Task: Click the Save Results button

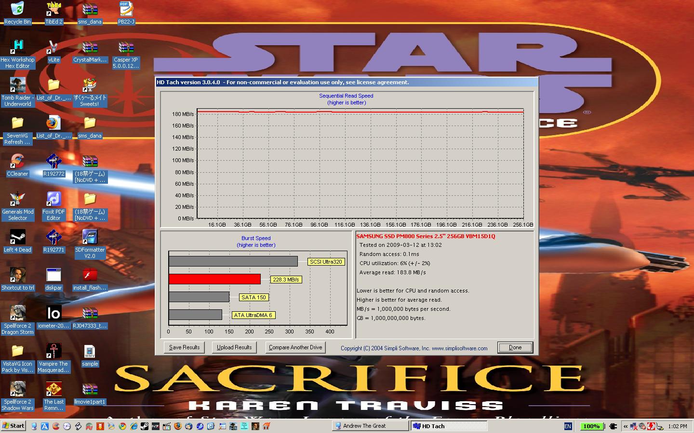Action: point(184,347)
